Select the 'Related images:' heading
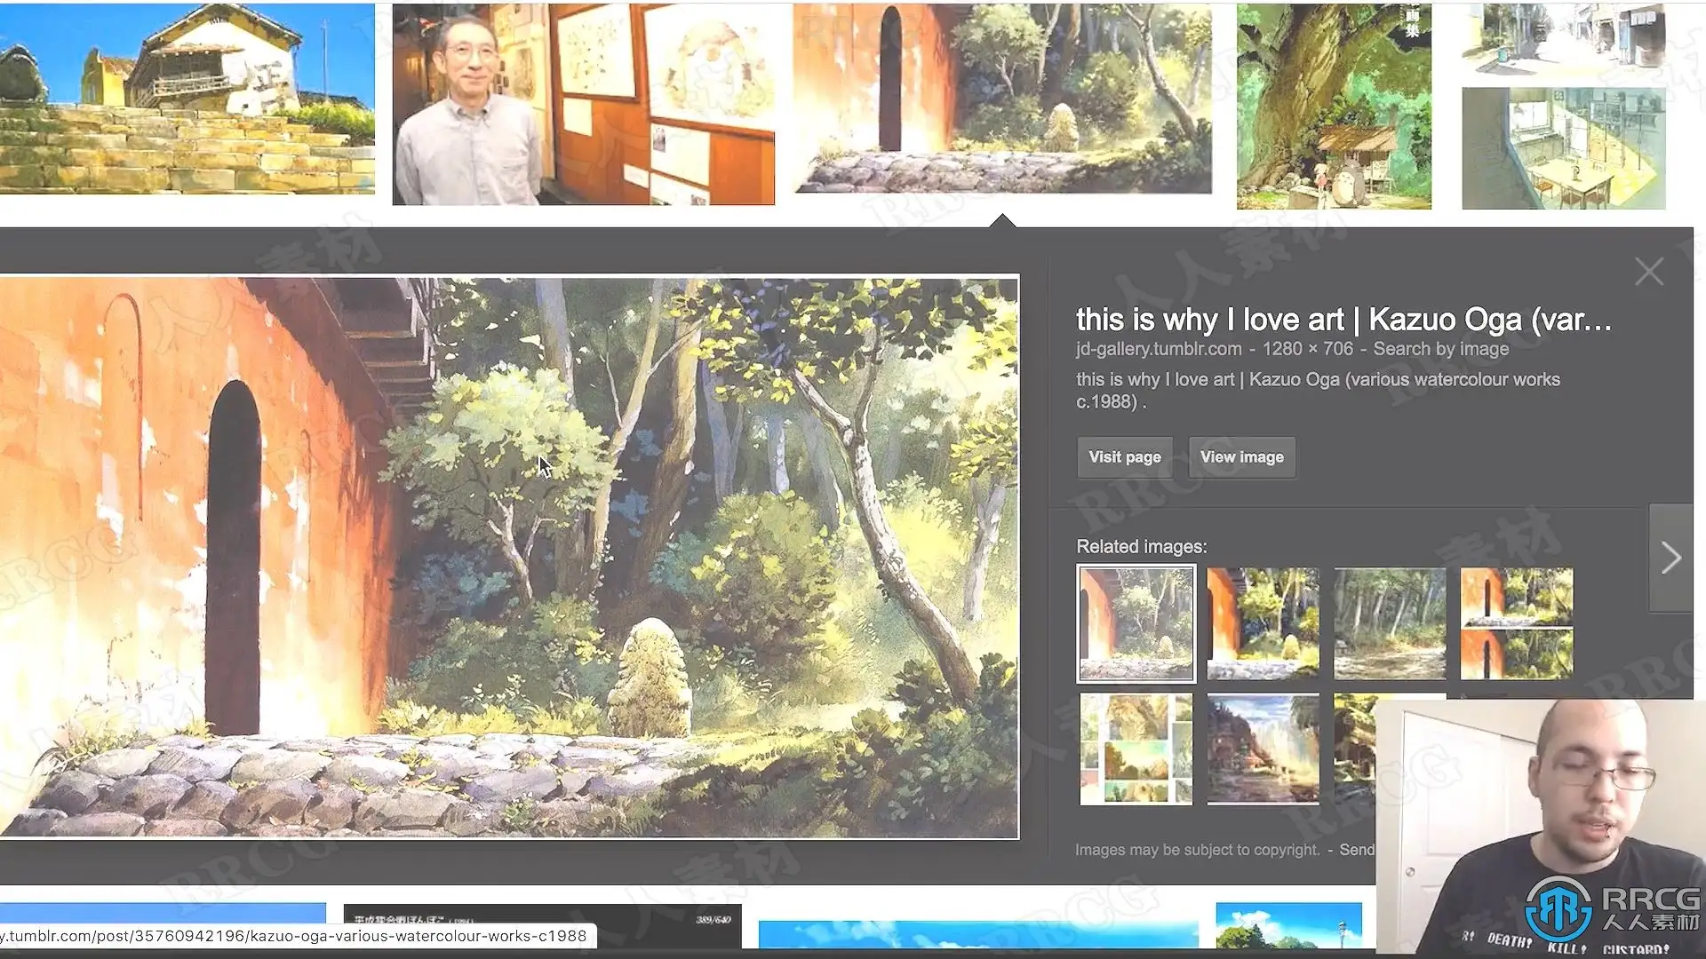 pos(1142,547)
